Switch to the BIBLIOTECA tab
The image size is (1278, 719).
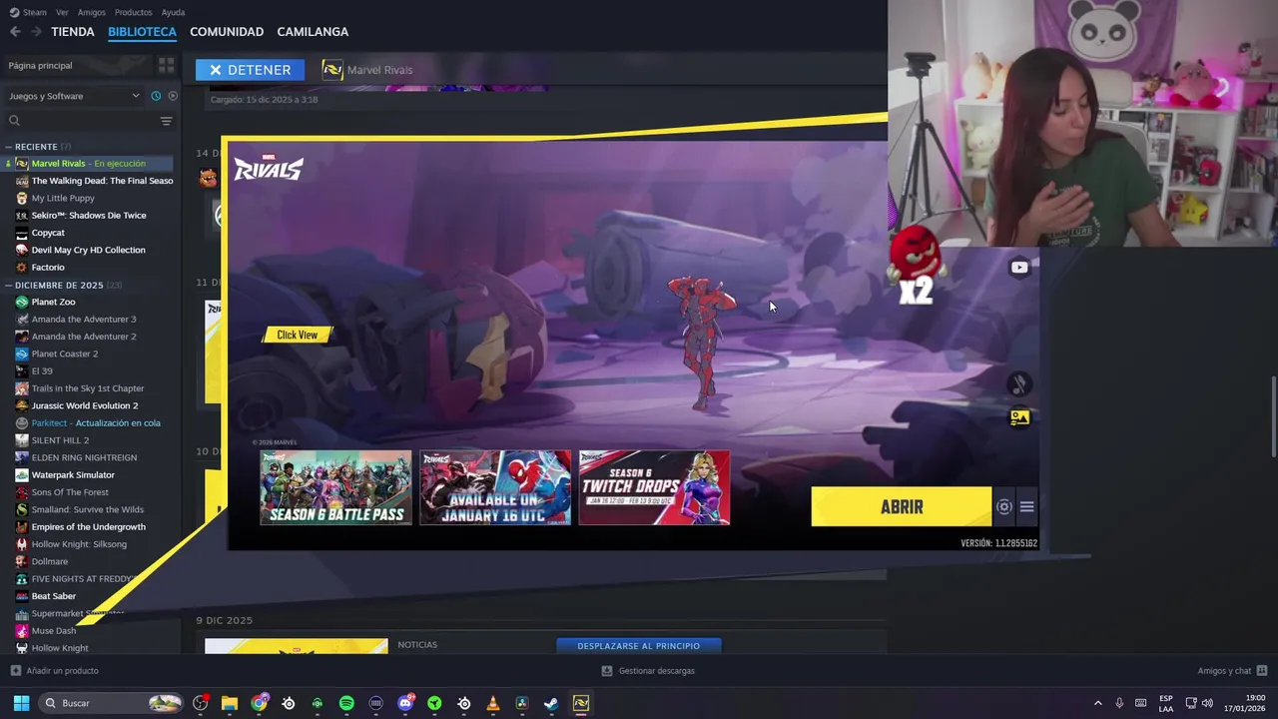click(x=142, y=32)
